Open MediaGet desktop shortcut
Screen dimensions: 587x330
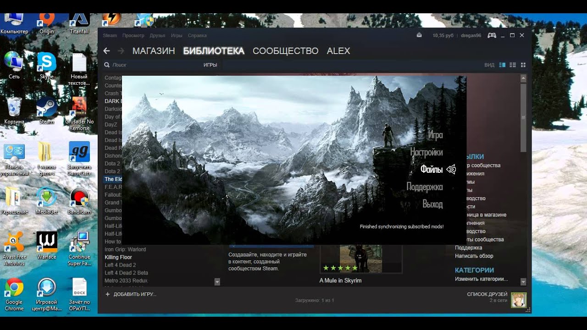[47, 201]
